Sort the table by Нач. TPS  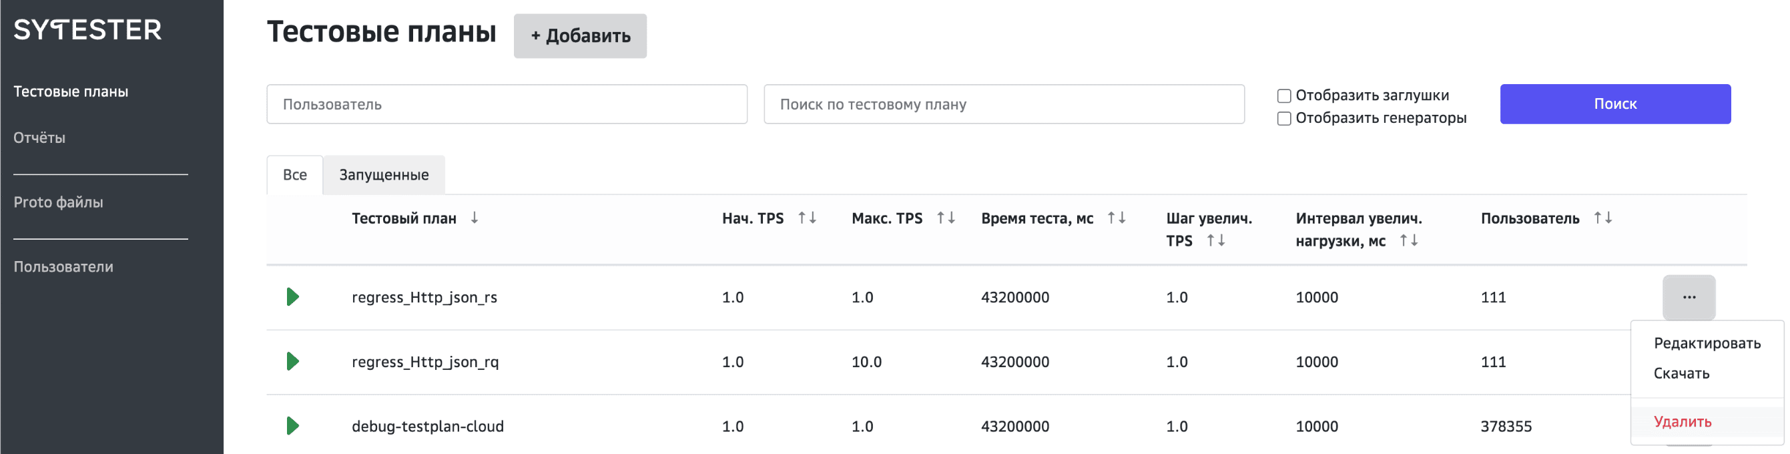click(808, 218)
